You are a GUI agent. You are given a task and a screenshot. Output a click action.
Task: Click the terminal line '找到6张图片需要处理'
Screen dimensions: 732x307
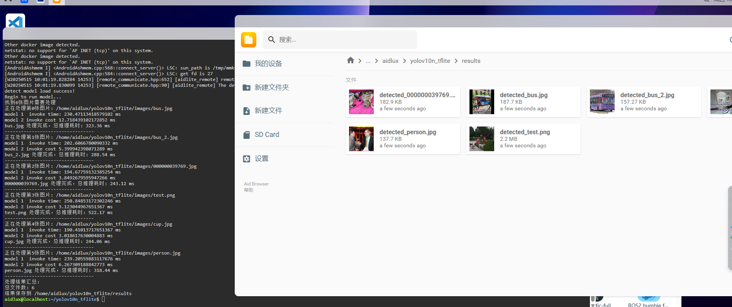point(30,103)
